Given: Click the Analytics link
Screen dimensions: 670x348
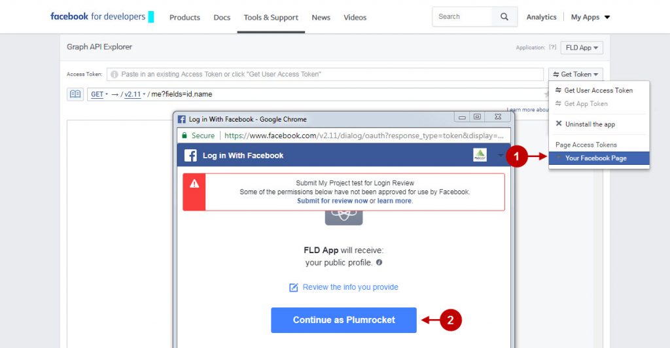Looking at the screenshot, I should point(541,17).
